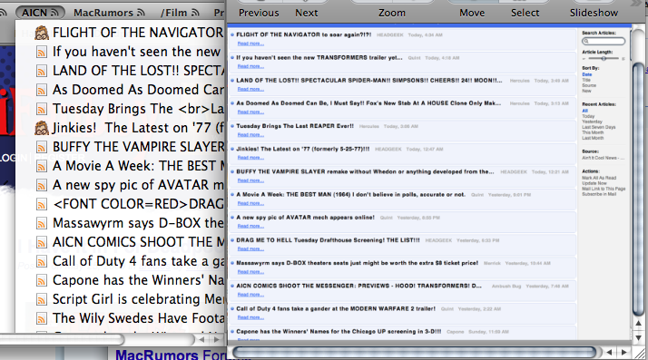The image size is (648, 360).
Task: Click 'Update Now' action
Action: tap(594, 183)
